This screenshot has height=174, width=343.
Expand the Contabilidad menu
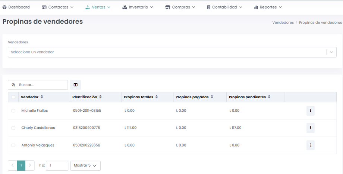coord(224,7)
